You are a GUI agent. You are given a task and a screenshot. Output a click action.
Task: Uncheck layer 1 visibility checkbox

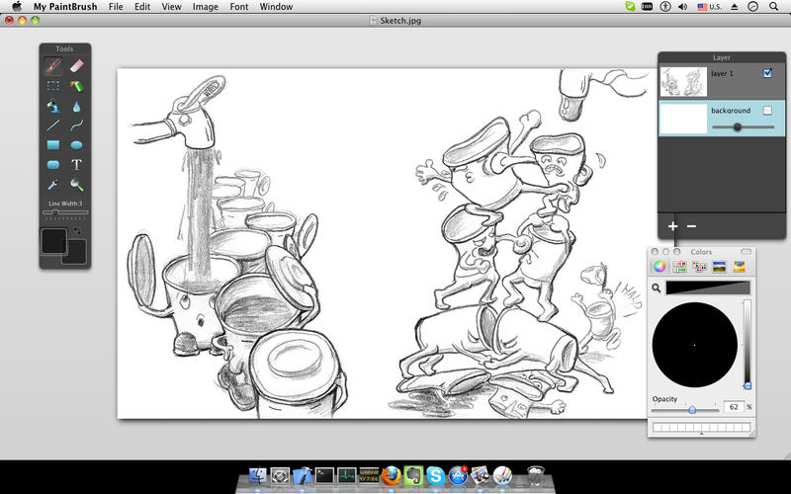(767, 73)
